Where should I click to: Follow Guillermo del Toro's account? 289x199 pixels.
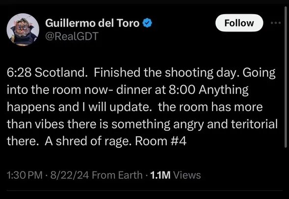coord(239,23)
